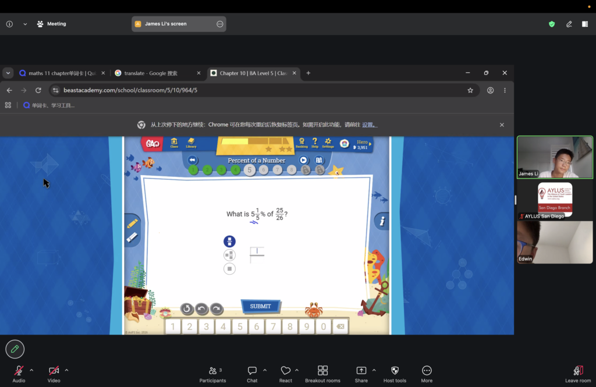Select whole number answer format option
The image size is (596, 387).
(x=229, y=269)
